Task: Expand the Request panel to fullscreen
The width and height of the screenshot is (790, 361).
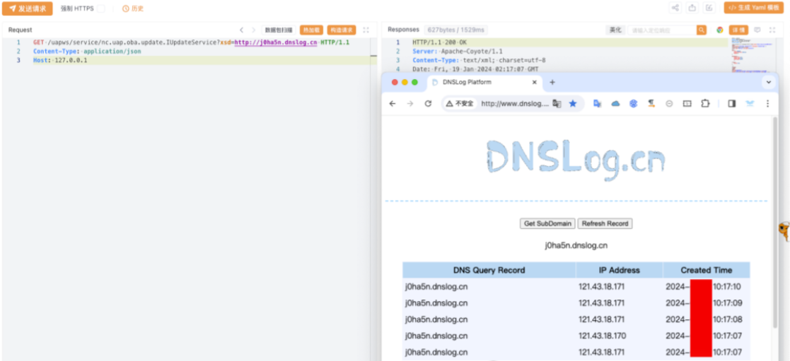Action: [x=366, y=30]
